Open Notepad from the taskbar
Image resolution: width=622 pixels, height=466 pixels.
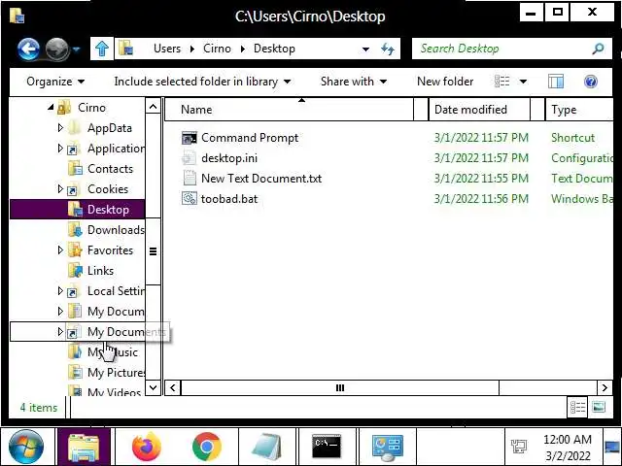click(x=267, y=447)
